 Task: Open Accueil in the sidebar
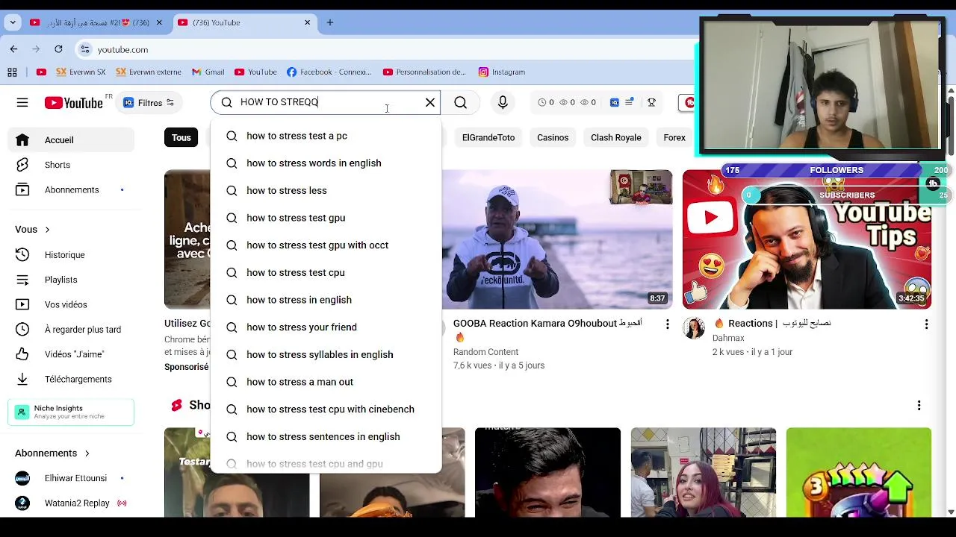[72, 140]
